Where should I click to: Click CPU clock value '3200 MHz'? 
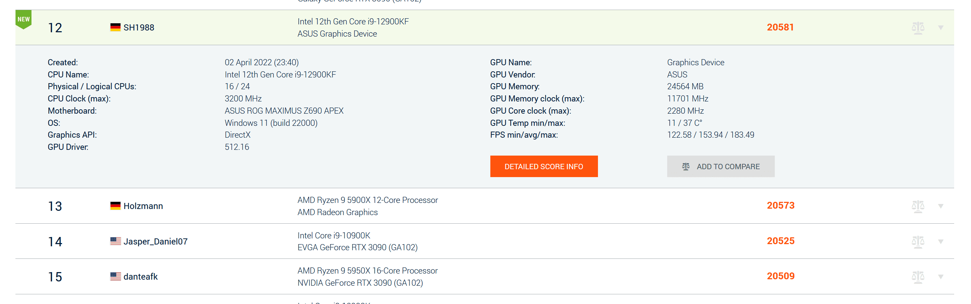click(x=243, y=99)
